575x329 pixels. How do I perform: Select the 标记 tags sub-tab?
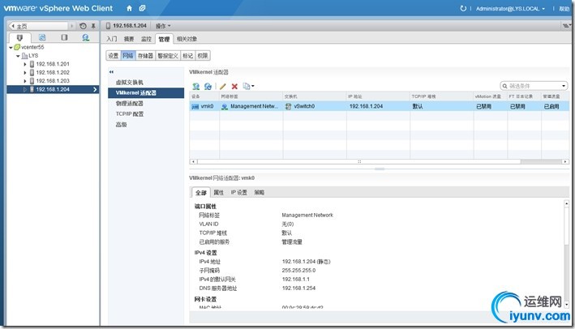(x=188, y=56)
